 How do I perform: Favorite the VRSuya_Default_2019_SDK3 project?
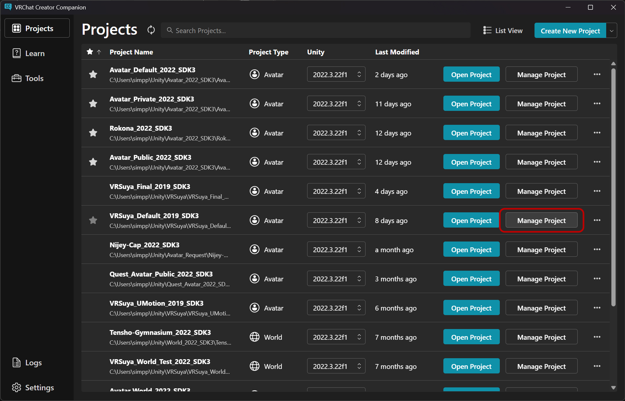coord(93,220)
